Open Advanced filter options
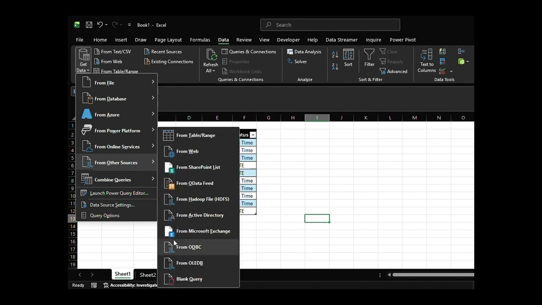 393,71
